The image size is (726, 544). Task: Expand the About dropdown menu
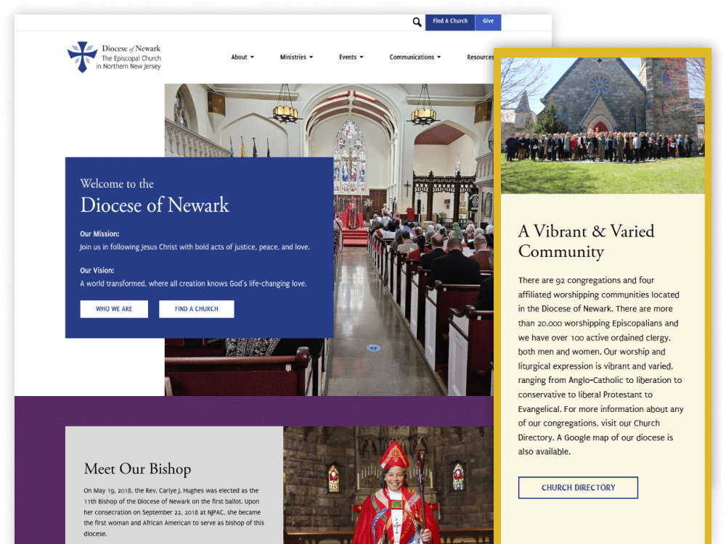coord(242,57)
